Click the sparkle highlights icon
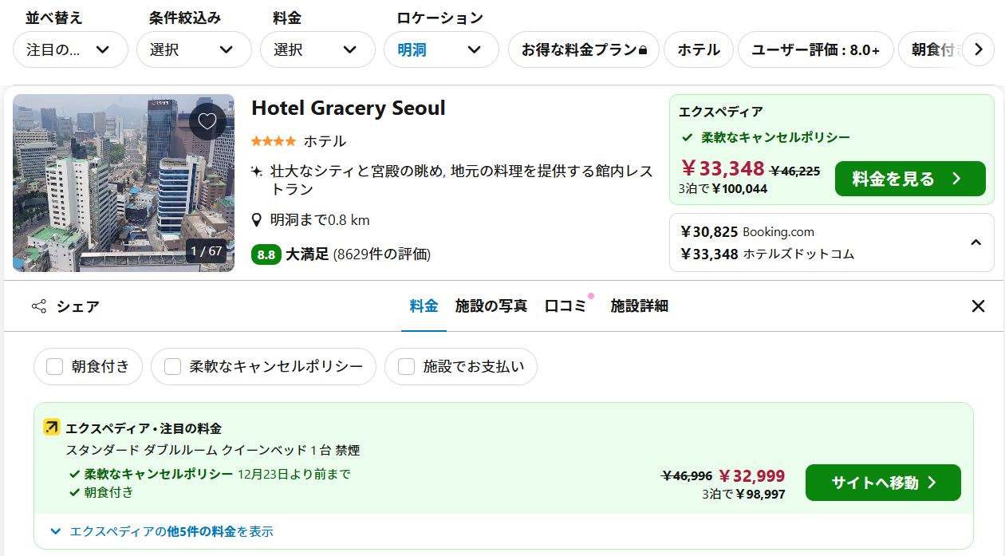Viewport: 1005px width, 556px height. (x=257, y=171)
